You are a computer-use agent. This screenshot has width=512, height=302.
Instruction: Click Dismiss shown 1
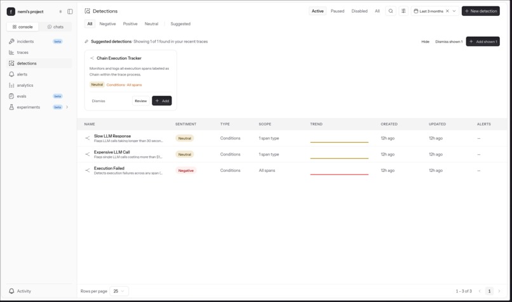click(x=448, y=42)
